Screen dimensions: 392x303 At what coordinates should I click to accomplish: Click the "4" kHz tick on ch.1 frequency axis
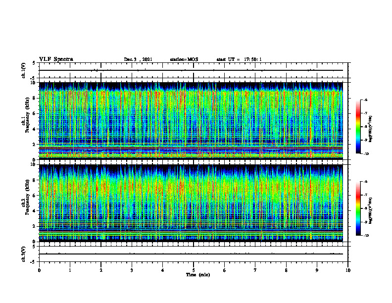click(35, 129)
